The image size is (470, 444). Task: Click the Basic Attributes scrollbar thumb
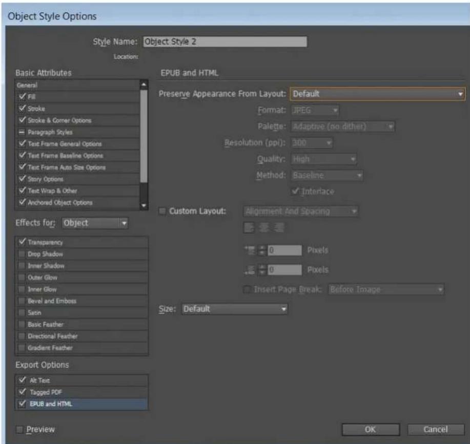(x=144, y=136)
